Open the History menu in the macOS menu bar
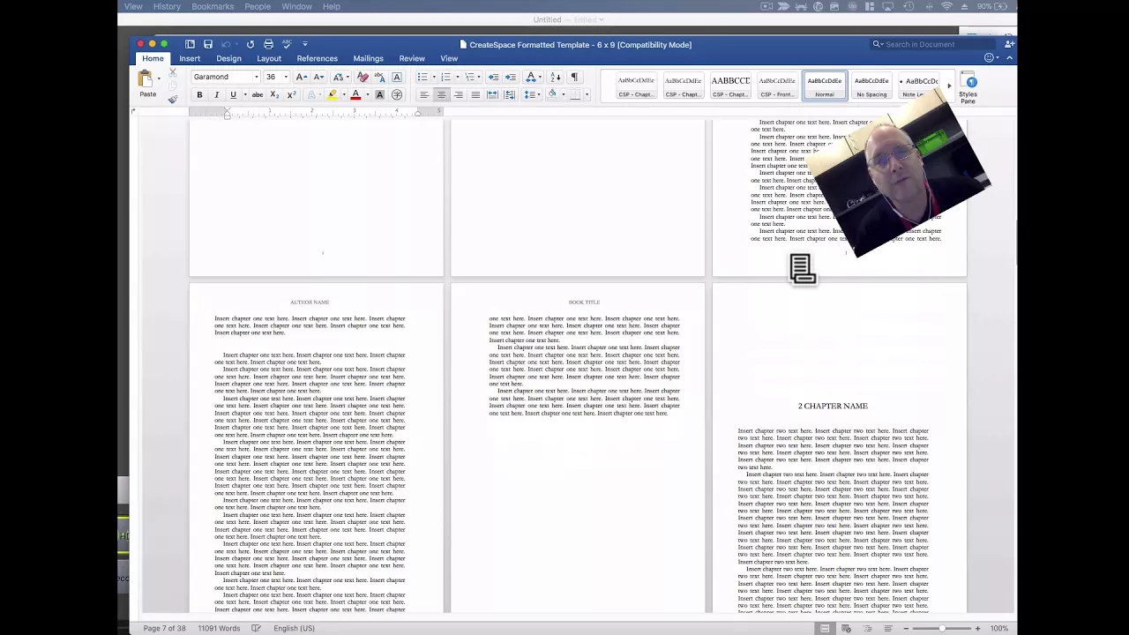Image resolution: width=1129 pixels, height=635 pixels. [167, 6]
